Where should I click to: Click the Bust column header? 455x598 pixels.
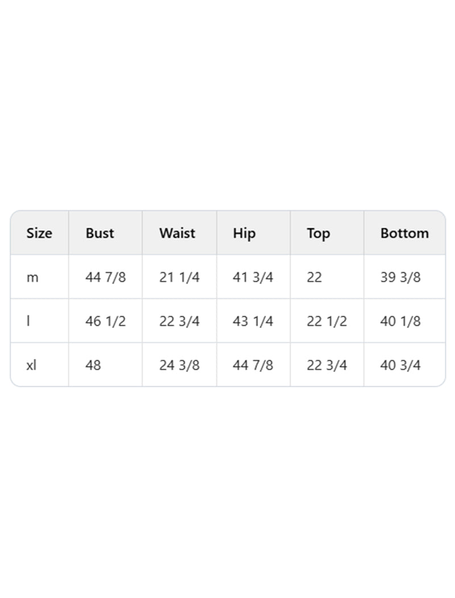100,233
